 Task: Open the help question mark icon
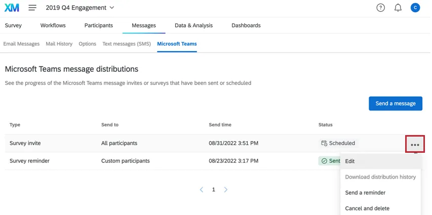tap(381, 8)
